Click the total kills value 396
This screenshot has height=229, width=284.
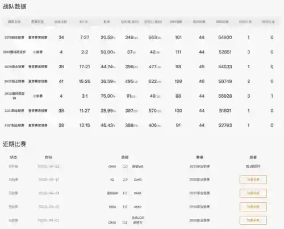click(x=130, y=66)
